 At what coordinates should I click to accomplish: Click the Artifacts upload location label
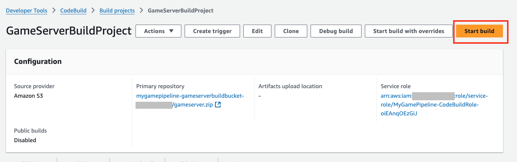coord(290,86)
